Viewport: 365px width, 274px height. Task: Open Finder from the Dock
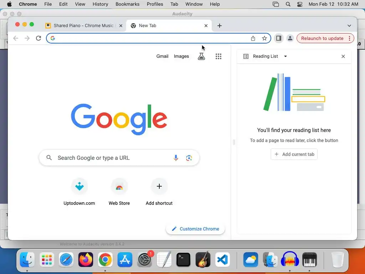(x=27, y=259)
